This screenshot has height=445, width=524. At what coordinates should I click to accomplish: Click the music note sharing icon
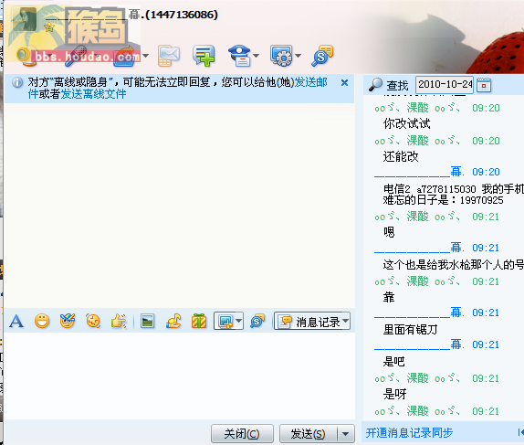(173, 322)
